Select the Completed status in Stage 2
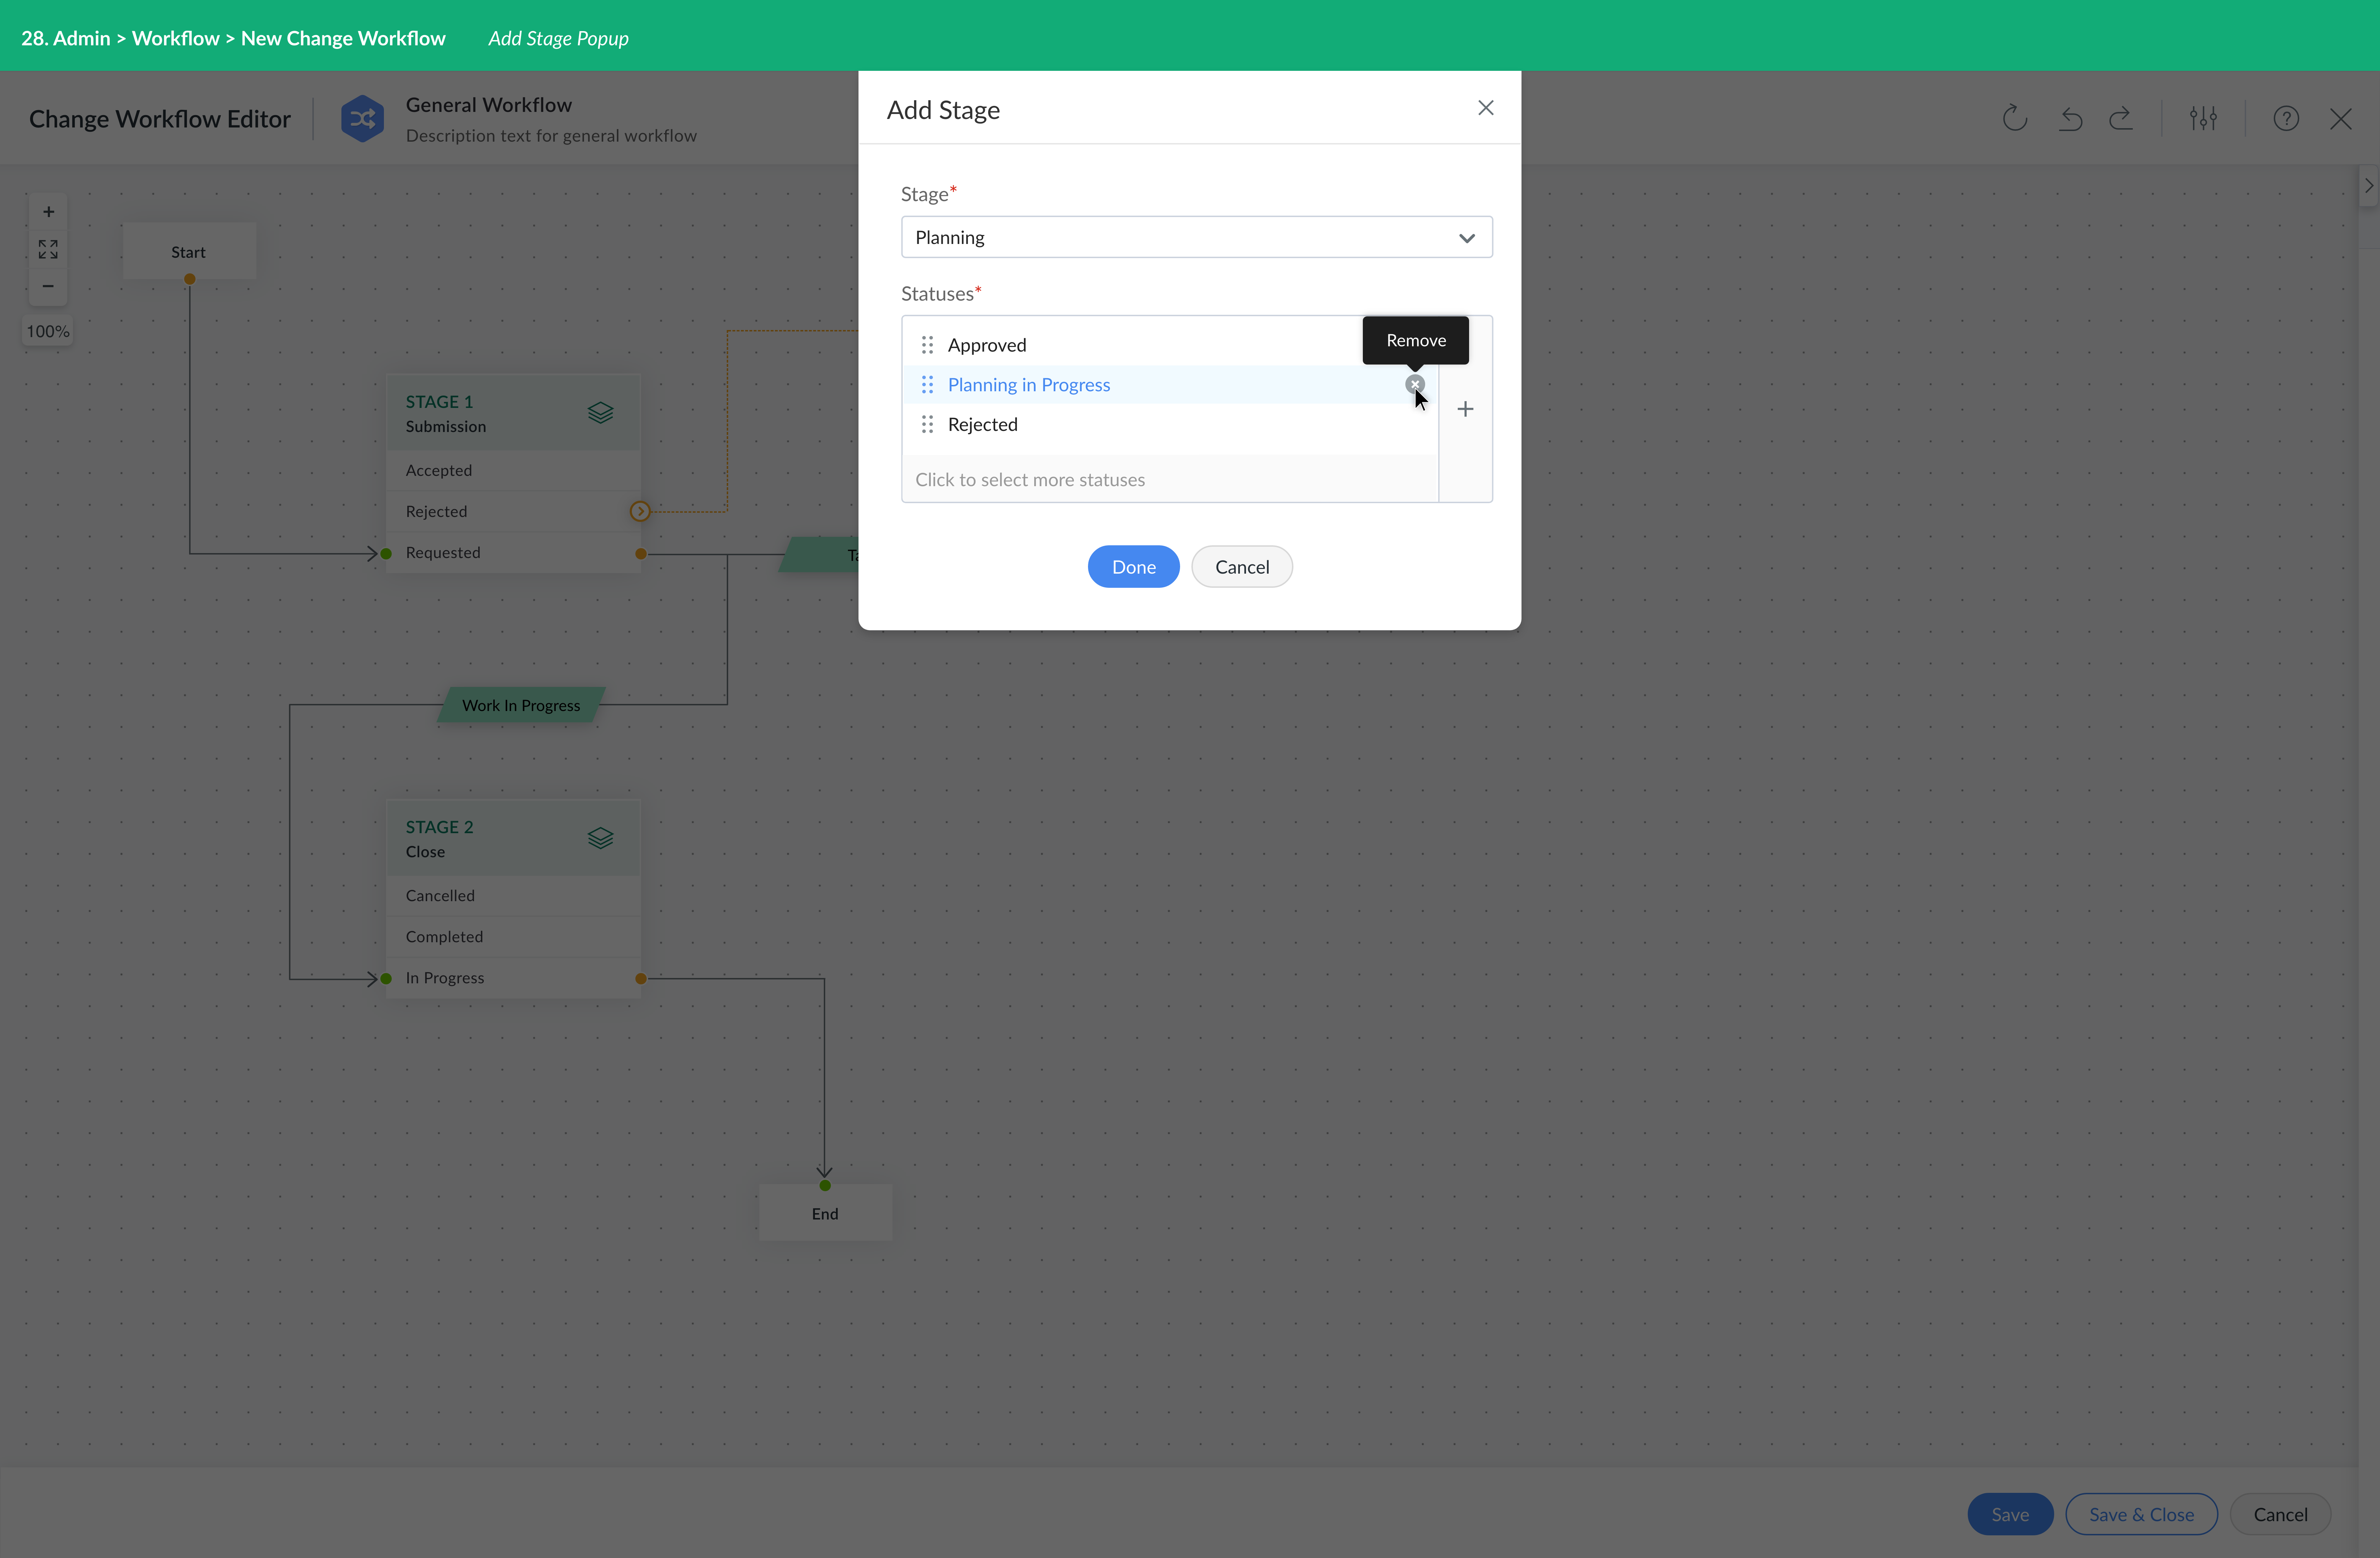This screenshot has width=2380, height=1558. tap(513, 937)
